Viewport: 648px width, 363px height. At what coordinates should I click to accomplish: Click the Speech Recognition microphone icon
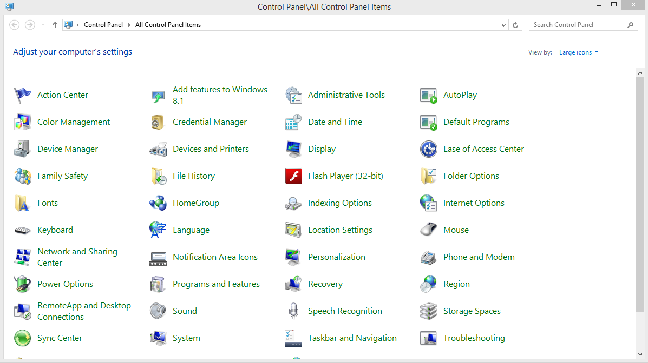coord(293,311)
